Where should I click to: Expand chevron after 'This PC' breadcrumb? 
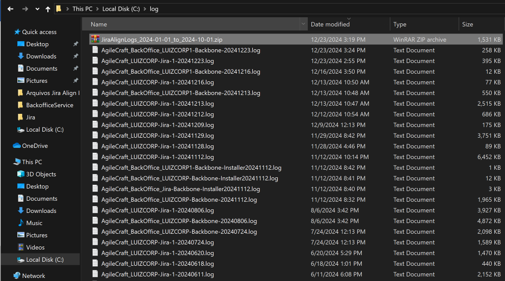coord(97,9)
